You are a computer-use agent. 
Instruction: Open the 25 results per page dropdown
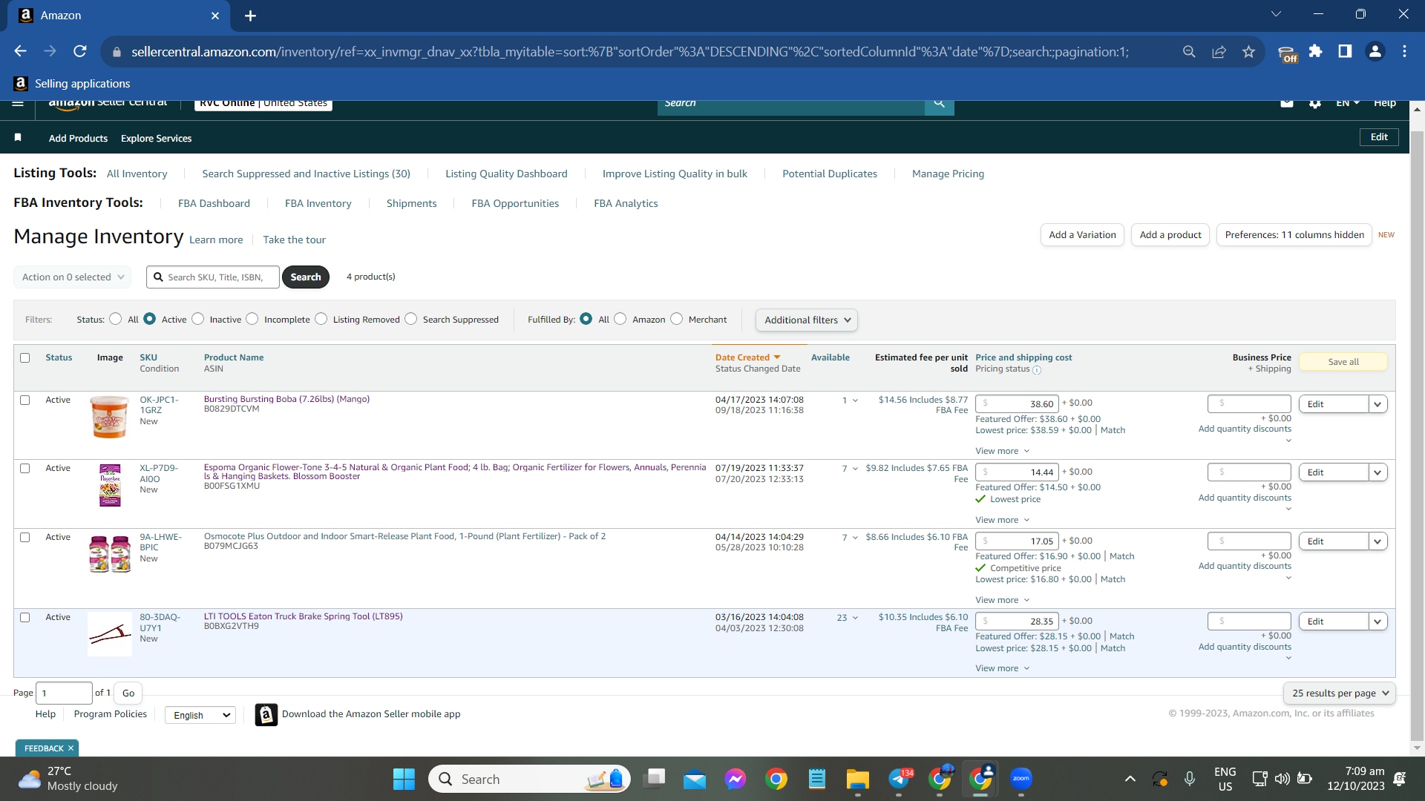tap(1340, 693)
